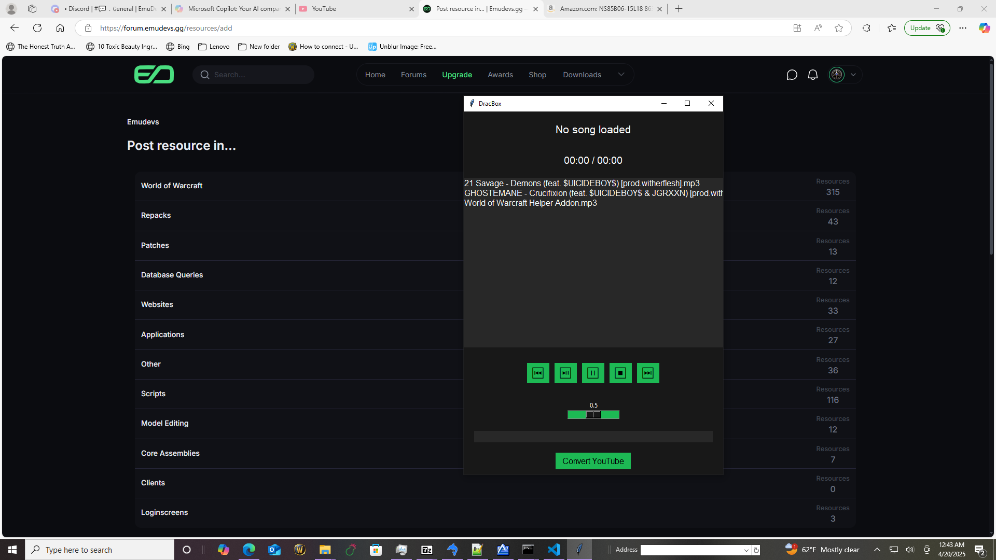
Task: Choose Websites resource category
Action: tap(157, 304)
